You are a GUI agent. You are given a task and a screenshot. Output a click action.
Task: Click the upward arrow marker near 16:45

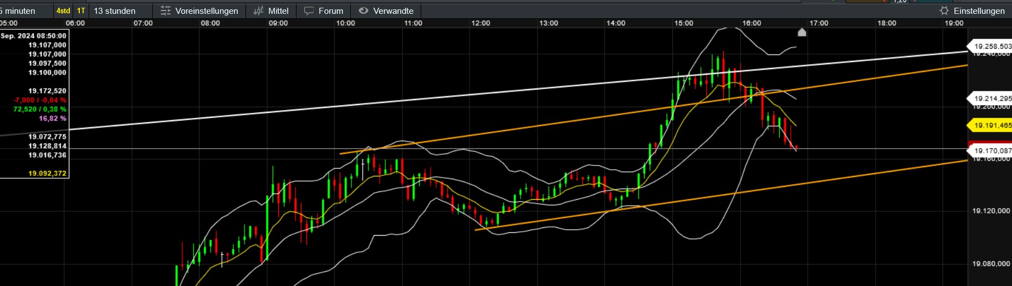click(801, 32)
